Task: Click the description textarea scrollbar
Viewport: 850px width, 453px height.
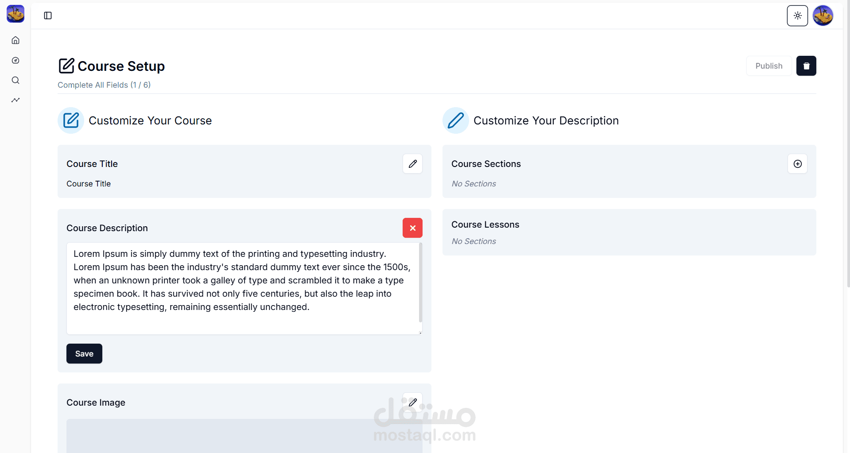Action: tap(420, 283)
